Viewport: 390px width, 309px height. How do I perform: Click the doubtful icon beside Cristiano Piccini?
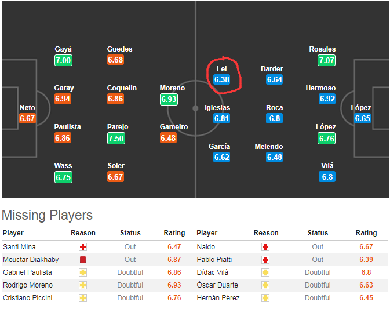pyautogui.click(x=83, y=298)
